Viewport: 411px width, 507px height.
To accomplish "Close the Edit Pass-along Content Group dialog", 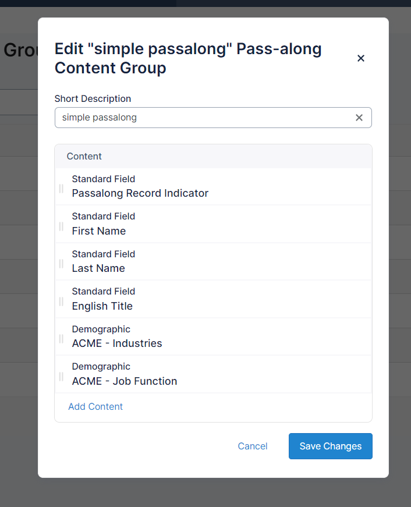I will (360, 58).
